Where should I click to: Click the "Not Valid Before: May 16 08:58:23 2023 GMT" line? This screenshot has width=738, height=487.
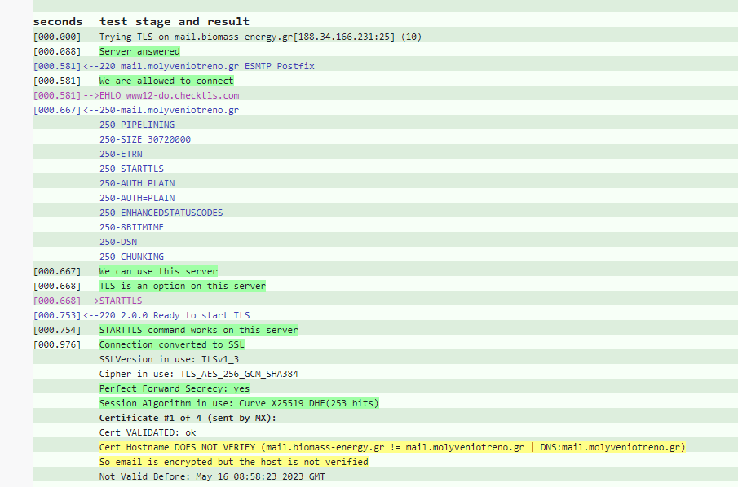(x=212, y=476)
